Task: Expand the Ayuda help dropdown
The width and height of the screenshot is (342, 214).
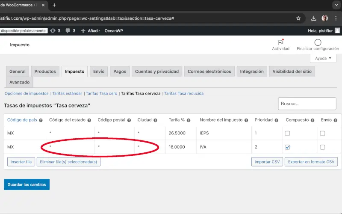Action: (x=323, y=58)
